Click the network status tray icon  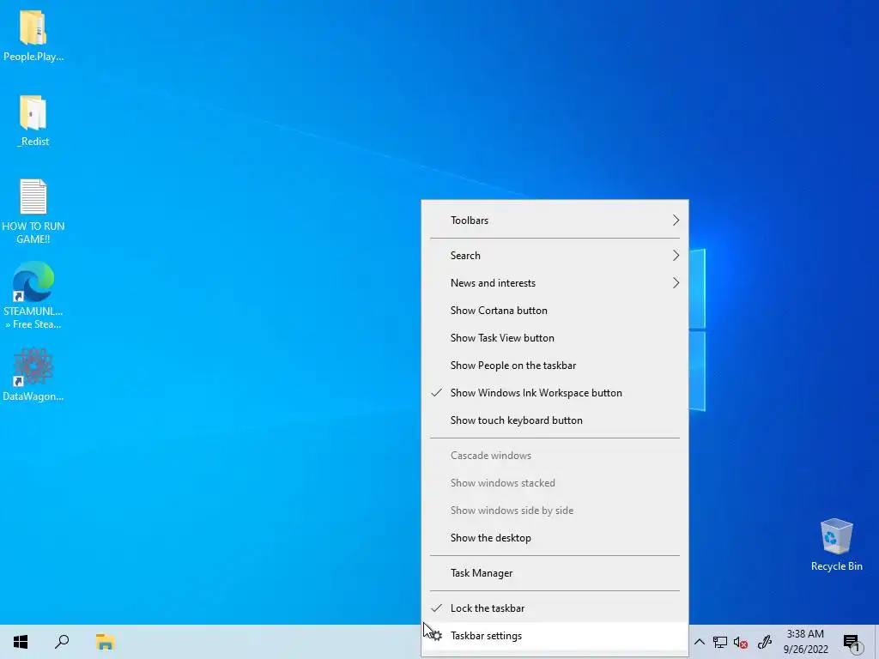click(720, 642)
